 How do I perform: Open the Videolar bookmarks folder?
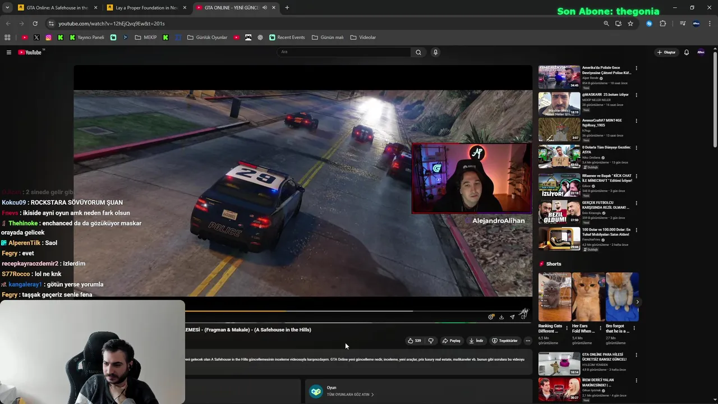click(x=363, y=38)
